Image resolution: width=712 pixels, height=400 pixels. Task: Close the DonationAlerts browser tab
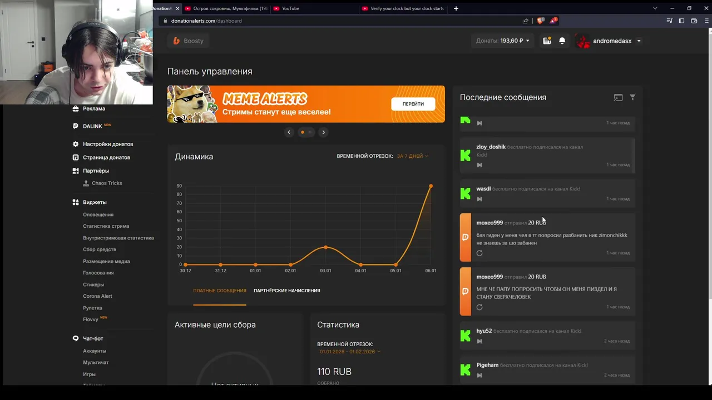click(177, 8)
